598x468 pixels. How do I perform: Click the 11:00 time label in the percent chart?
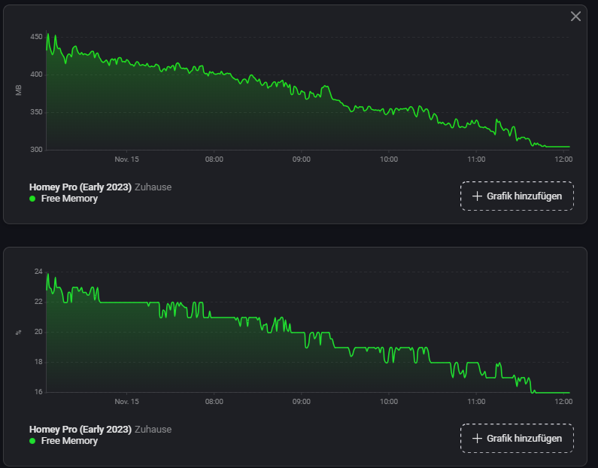(476, 402)
